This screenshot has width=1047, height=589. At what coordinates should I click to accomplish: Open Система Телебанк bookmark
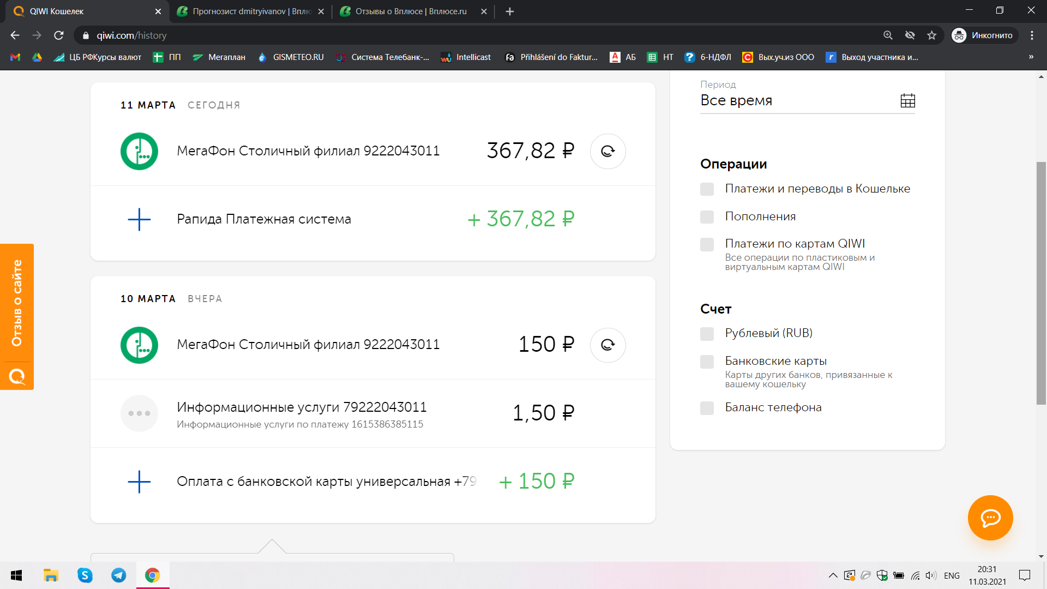point(383,57)
